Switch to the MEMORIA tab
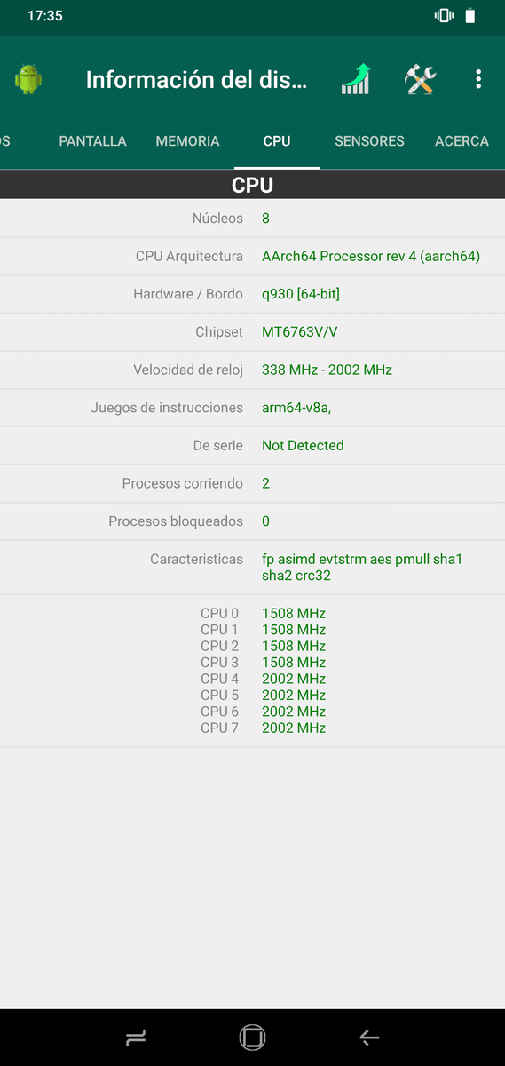 [x=187, y=141]
